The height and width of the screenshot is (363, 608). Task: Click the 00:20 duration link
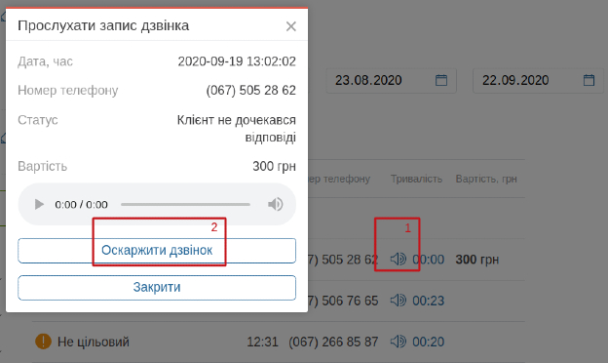pos(428,342)
